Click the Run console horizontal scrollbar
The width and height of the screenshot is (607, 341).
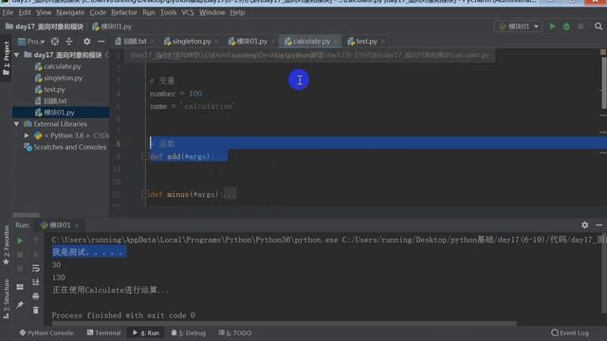click(x=284, y=323)
